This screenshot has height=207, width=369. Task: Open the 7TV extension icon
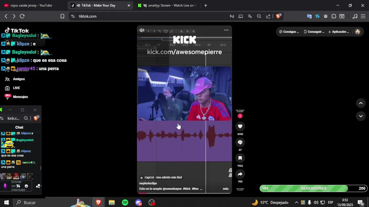317,16
